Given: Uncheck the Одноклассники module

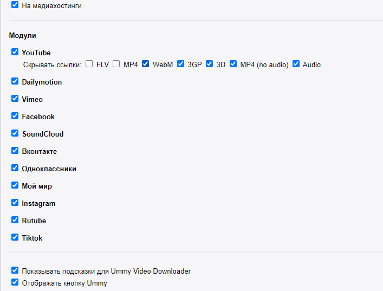Looking at the screenshot, I should [15, 168].
